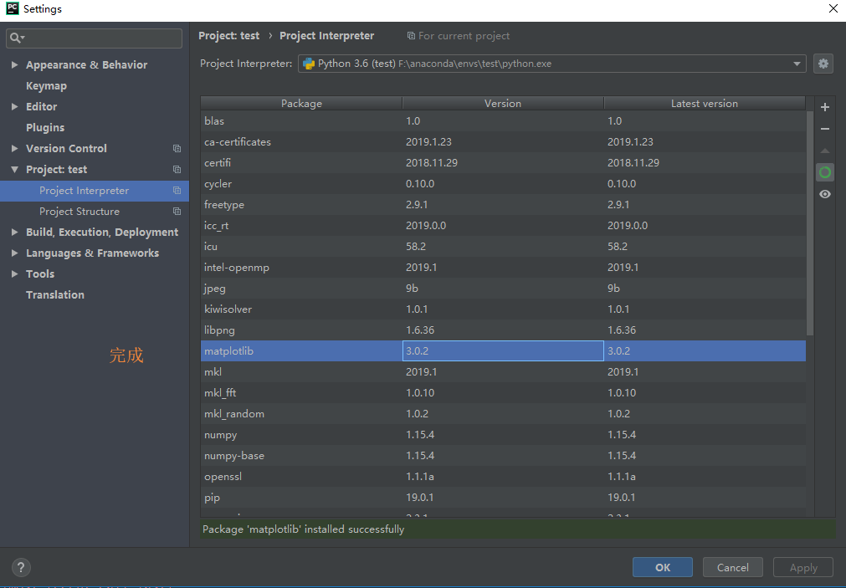Open interpreter settings gear menu
Image resolution: width=846 pixels, height=588 pixels.
point(823,64)
